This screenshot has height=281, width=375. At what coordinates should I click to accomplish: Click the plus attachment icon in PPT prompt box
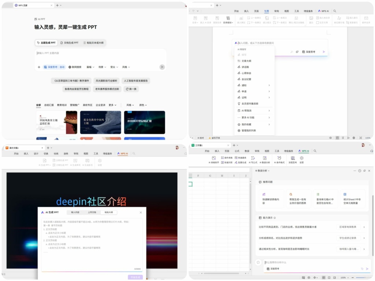(39, 67)
